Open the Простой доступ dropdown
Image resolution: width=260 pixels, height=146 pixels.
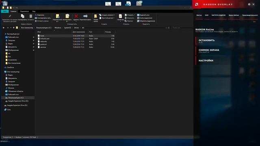(107, 18)
